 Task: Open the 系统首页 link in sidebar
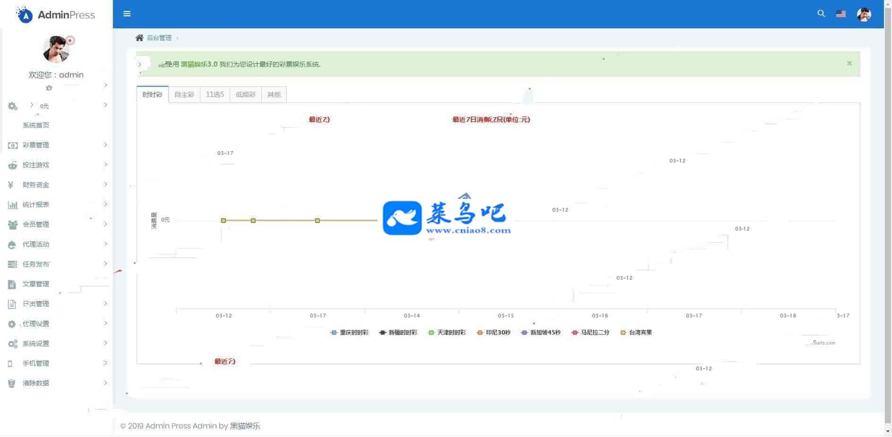[x=36, y=125]
